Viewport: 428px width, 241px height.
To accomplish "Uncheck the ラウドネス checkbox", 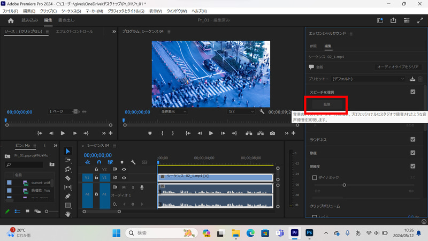I will (412, 139).
